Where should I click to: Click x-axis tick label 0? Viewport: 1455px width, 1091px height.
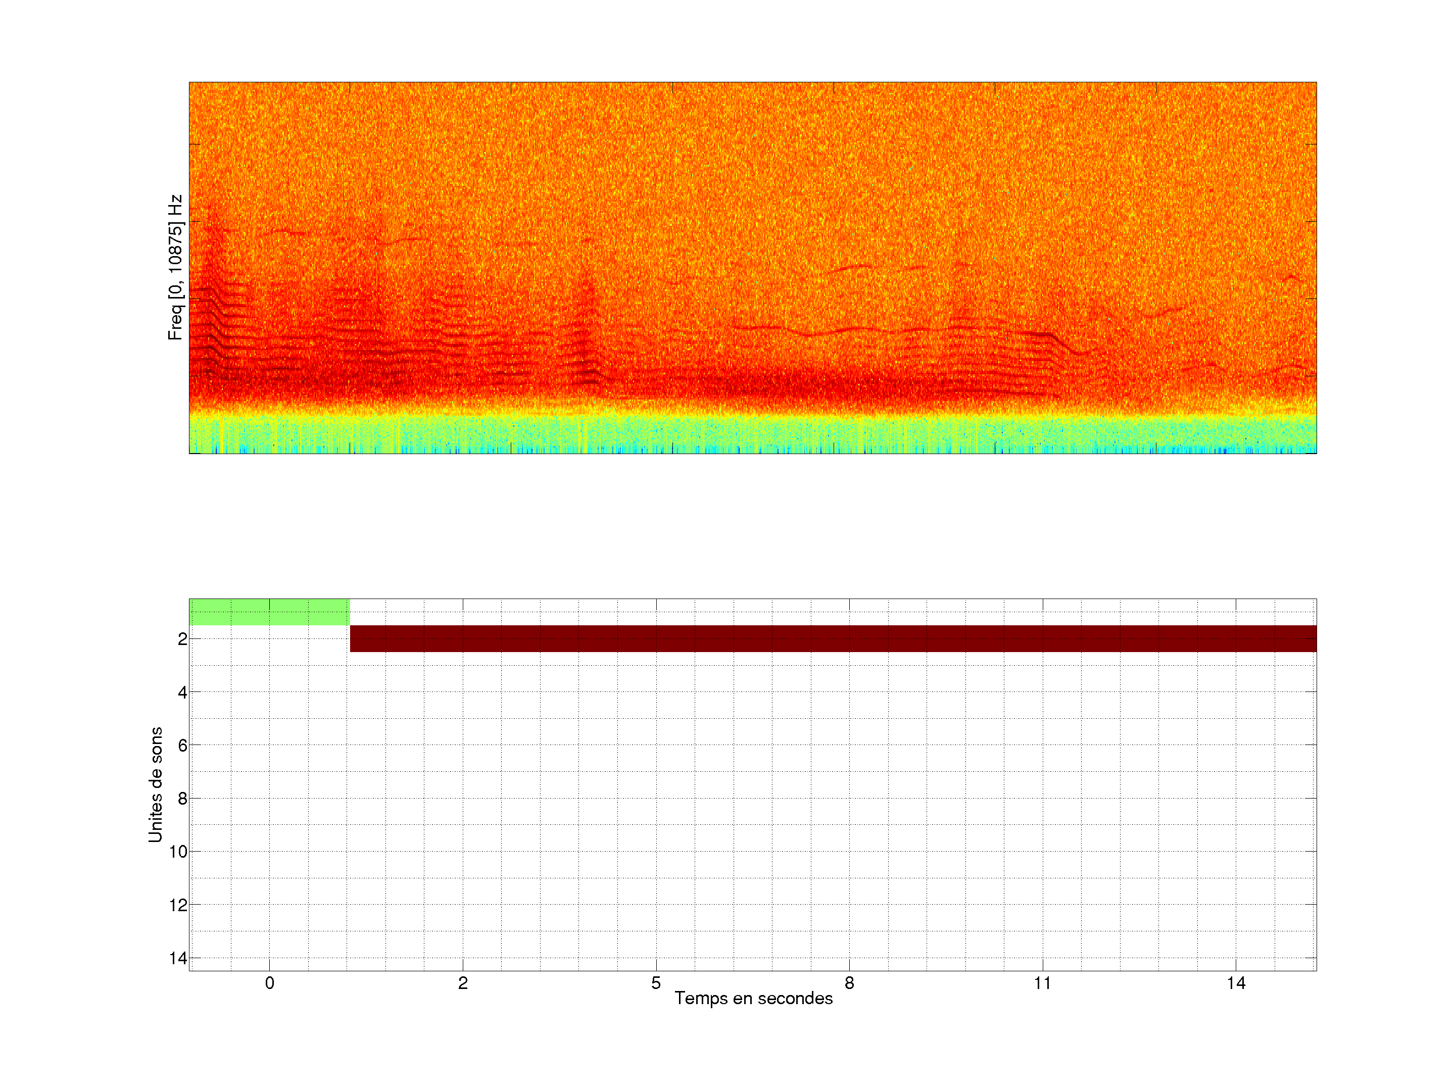click(x=270, y=983)
